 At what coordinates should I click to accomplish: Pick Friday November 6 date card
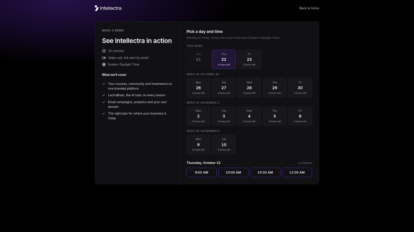pyautogui.click(x=300, y=116)
